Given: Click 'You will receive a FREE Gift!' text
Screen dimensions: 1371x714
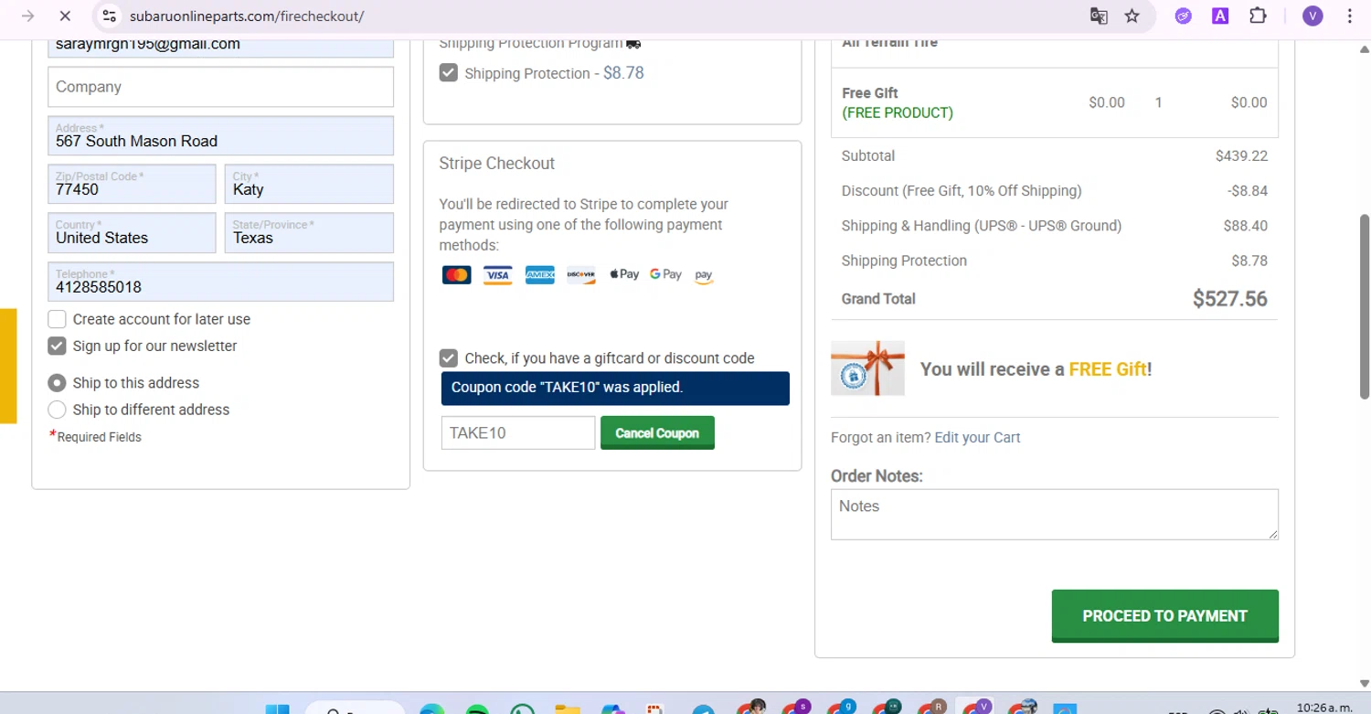Looking at the screenshot, I should pos(1036,369).
